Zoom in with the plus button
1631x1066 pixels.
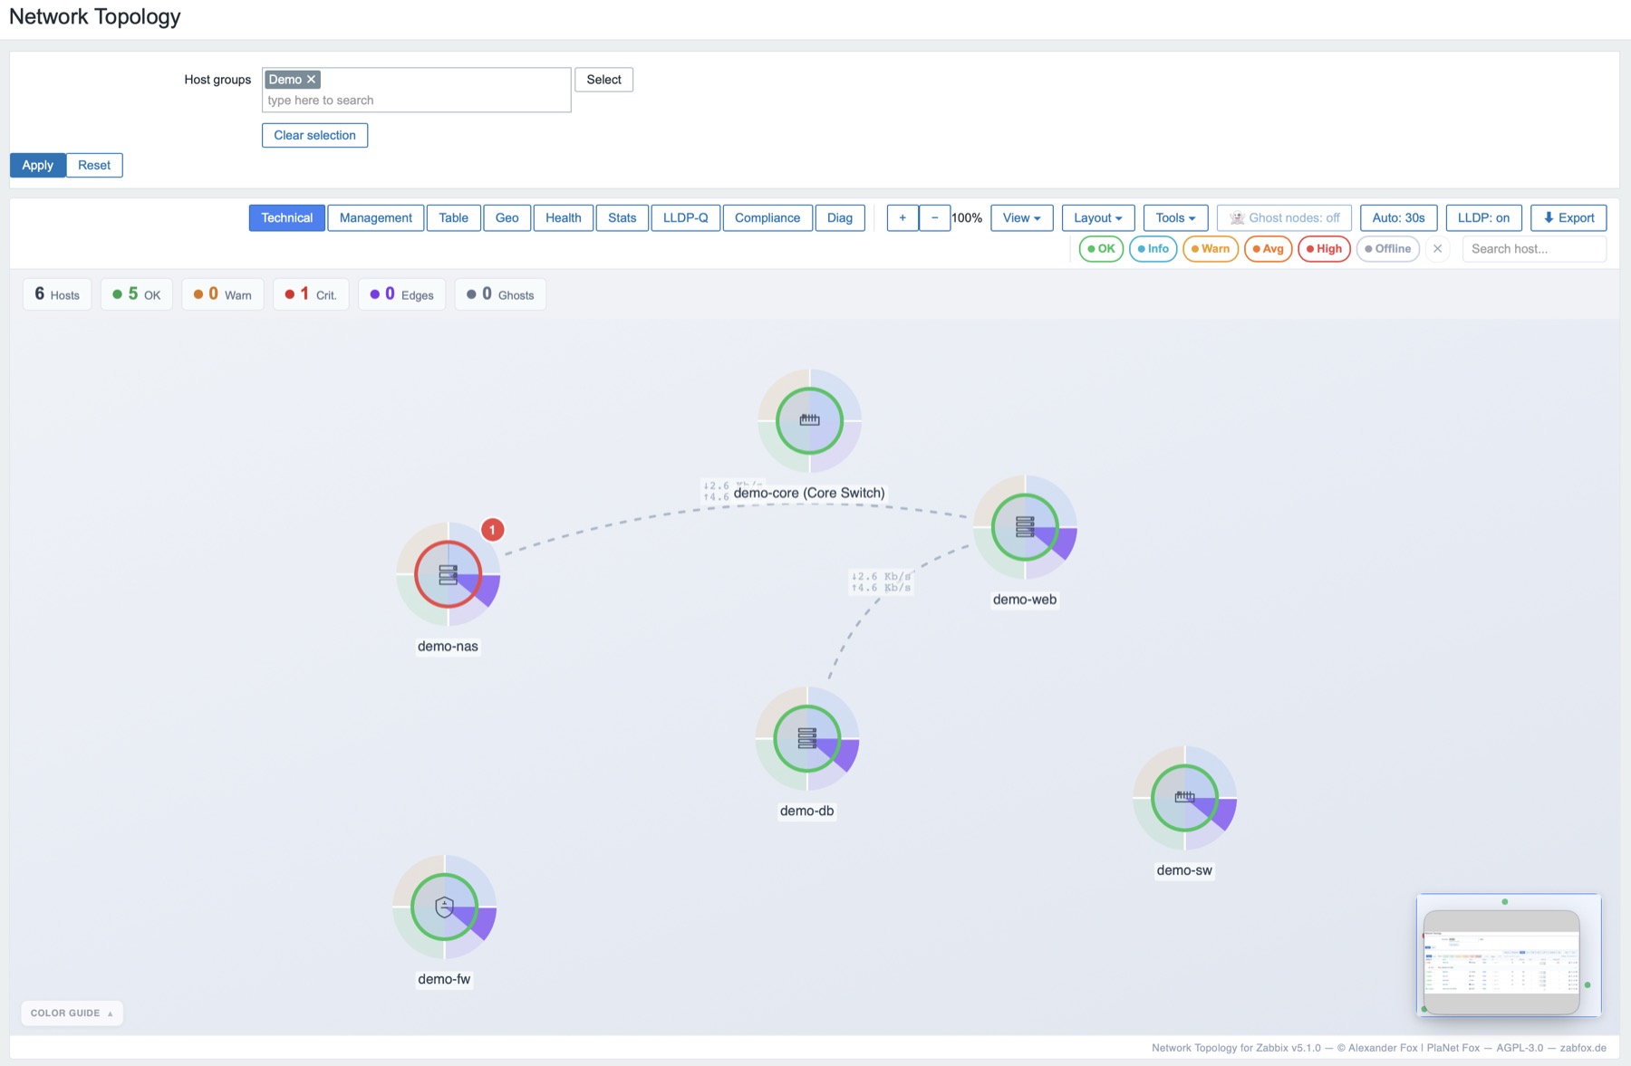point(902,218)
